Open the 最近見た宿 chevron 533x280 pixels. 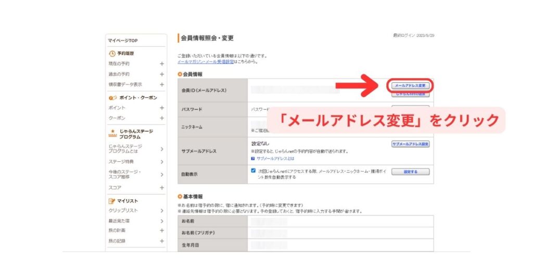[162, 221]
